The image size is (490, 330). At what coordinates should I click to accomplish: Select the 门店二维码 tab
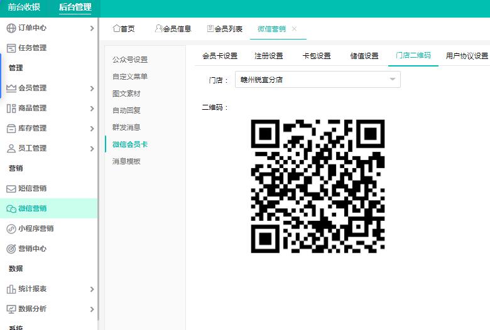coord(413,56)
